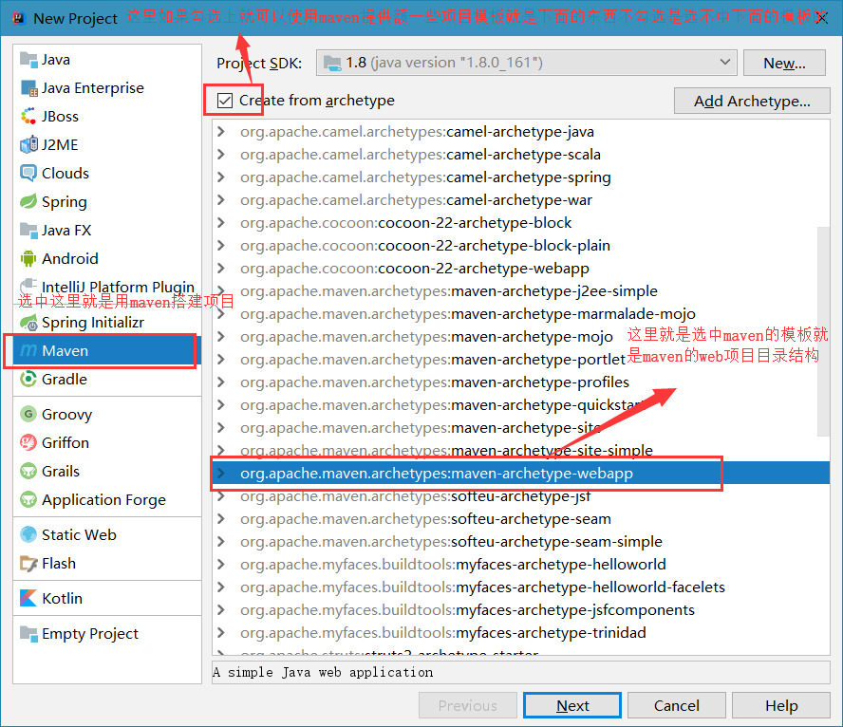Click the 'Help' button
The height and width of the screenshot is (727, 843).
[x=781, y=705]
